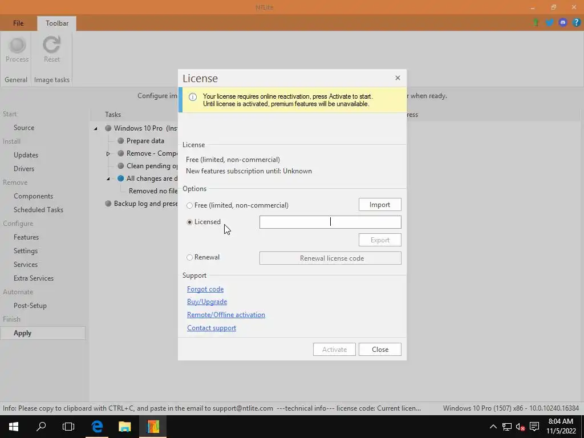Image resolution: width=584 pixels, height=438 pixels.
Task: Click the Renewal license code field
Action: point(330,258)
